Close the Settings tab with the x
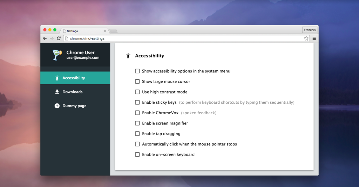The image size is (359, 187). [105, 31]
